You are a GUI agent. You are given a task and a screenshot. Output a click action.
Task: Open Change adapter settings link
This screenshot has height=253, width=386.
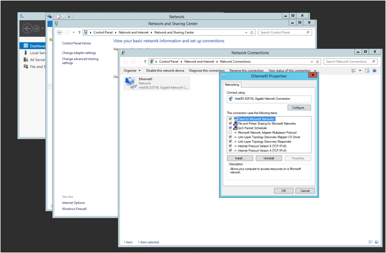79,53
